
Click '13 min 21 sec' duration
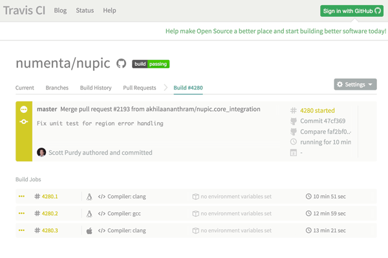pos(330,230)
